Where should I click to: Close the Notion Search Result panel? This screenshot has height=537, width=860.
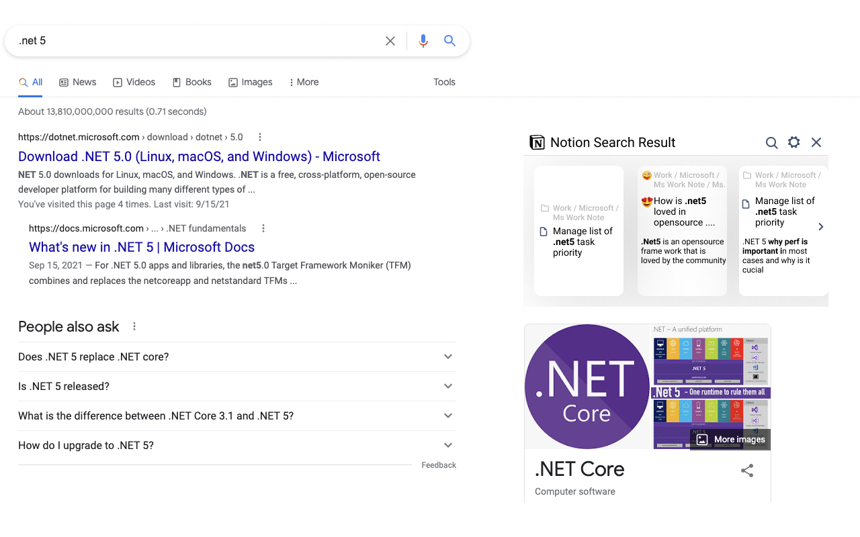816,142
